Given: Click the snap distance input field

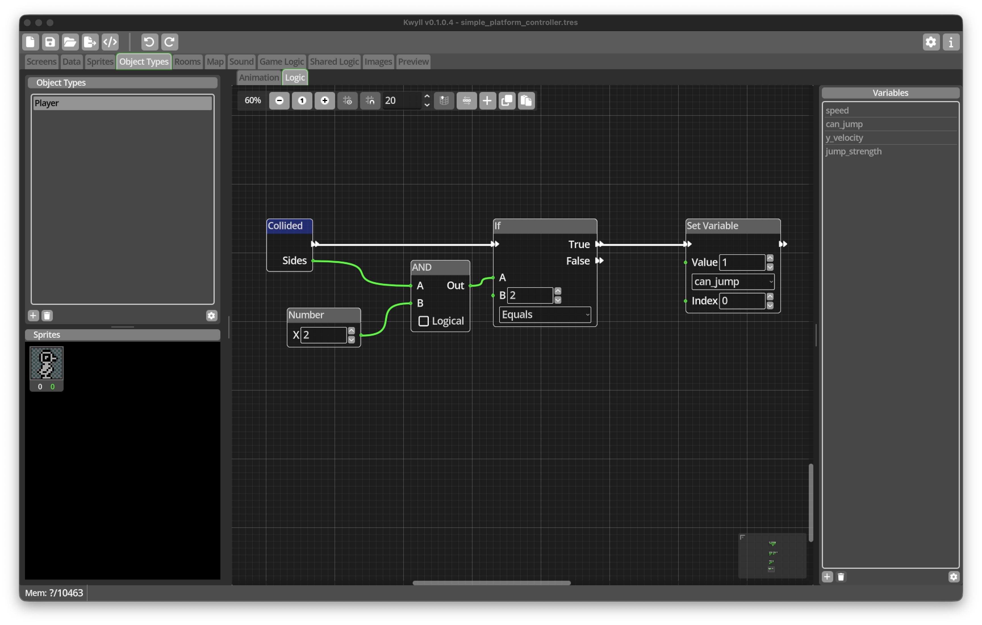Looking at the screenshot, I should tap(402, 100).
